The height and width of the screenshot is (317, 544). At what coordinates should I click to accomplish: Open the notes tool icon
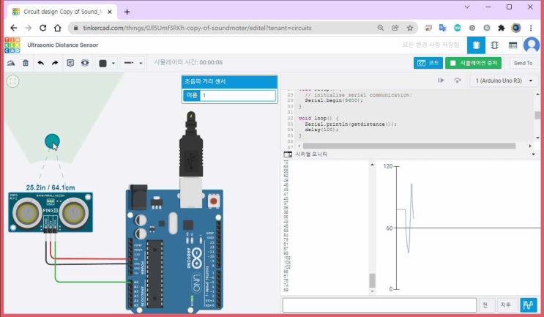click(x=70, y=63)
